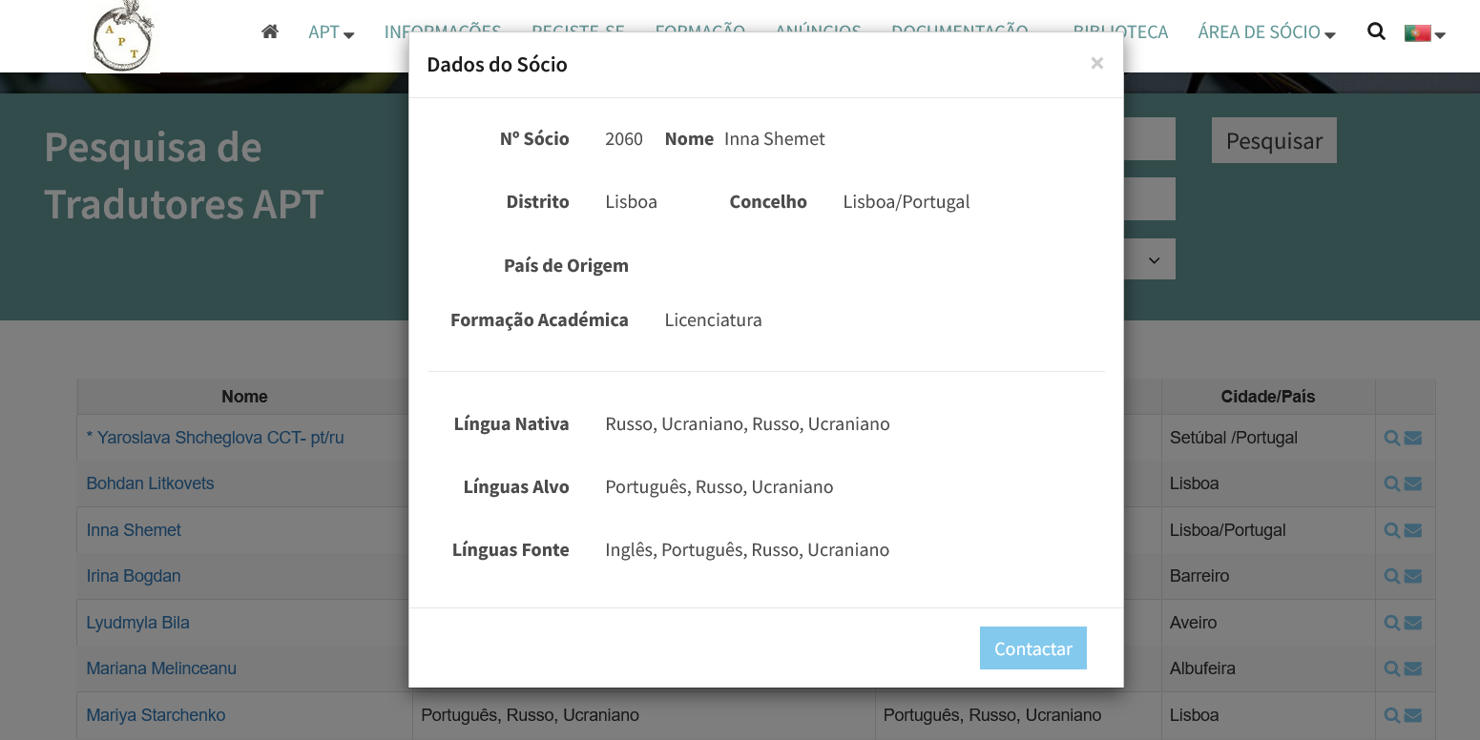Magnifier icon in Lisboa/Portugal row
This screenshot has height=740, width=1480.
(x=1392, y=530)
